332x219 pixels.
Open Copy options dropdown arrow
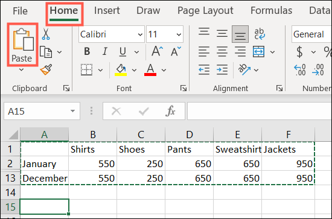click(60, 52)
